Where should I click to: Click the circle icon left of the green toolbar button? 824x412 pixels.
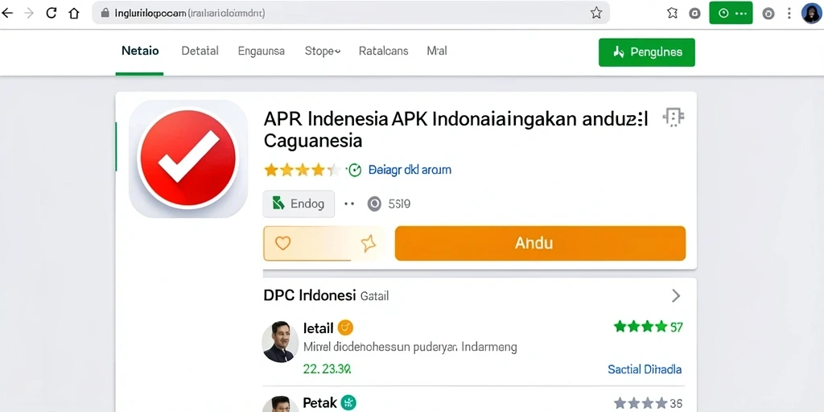pyautogui.click(x=694, y=13)
